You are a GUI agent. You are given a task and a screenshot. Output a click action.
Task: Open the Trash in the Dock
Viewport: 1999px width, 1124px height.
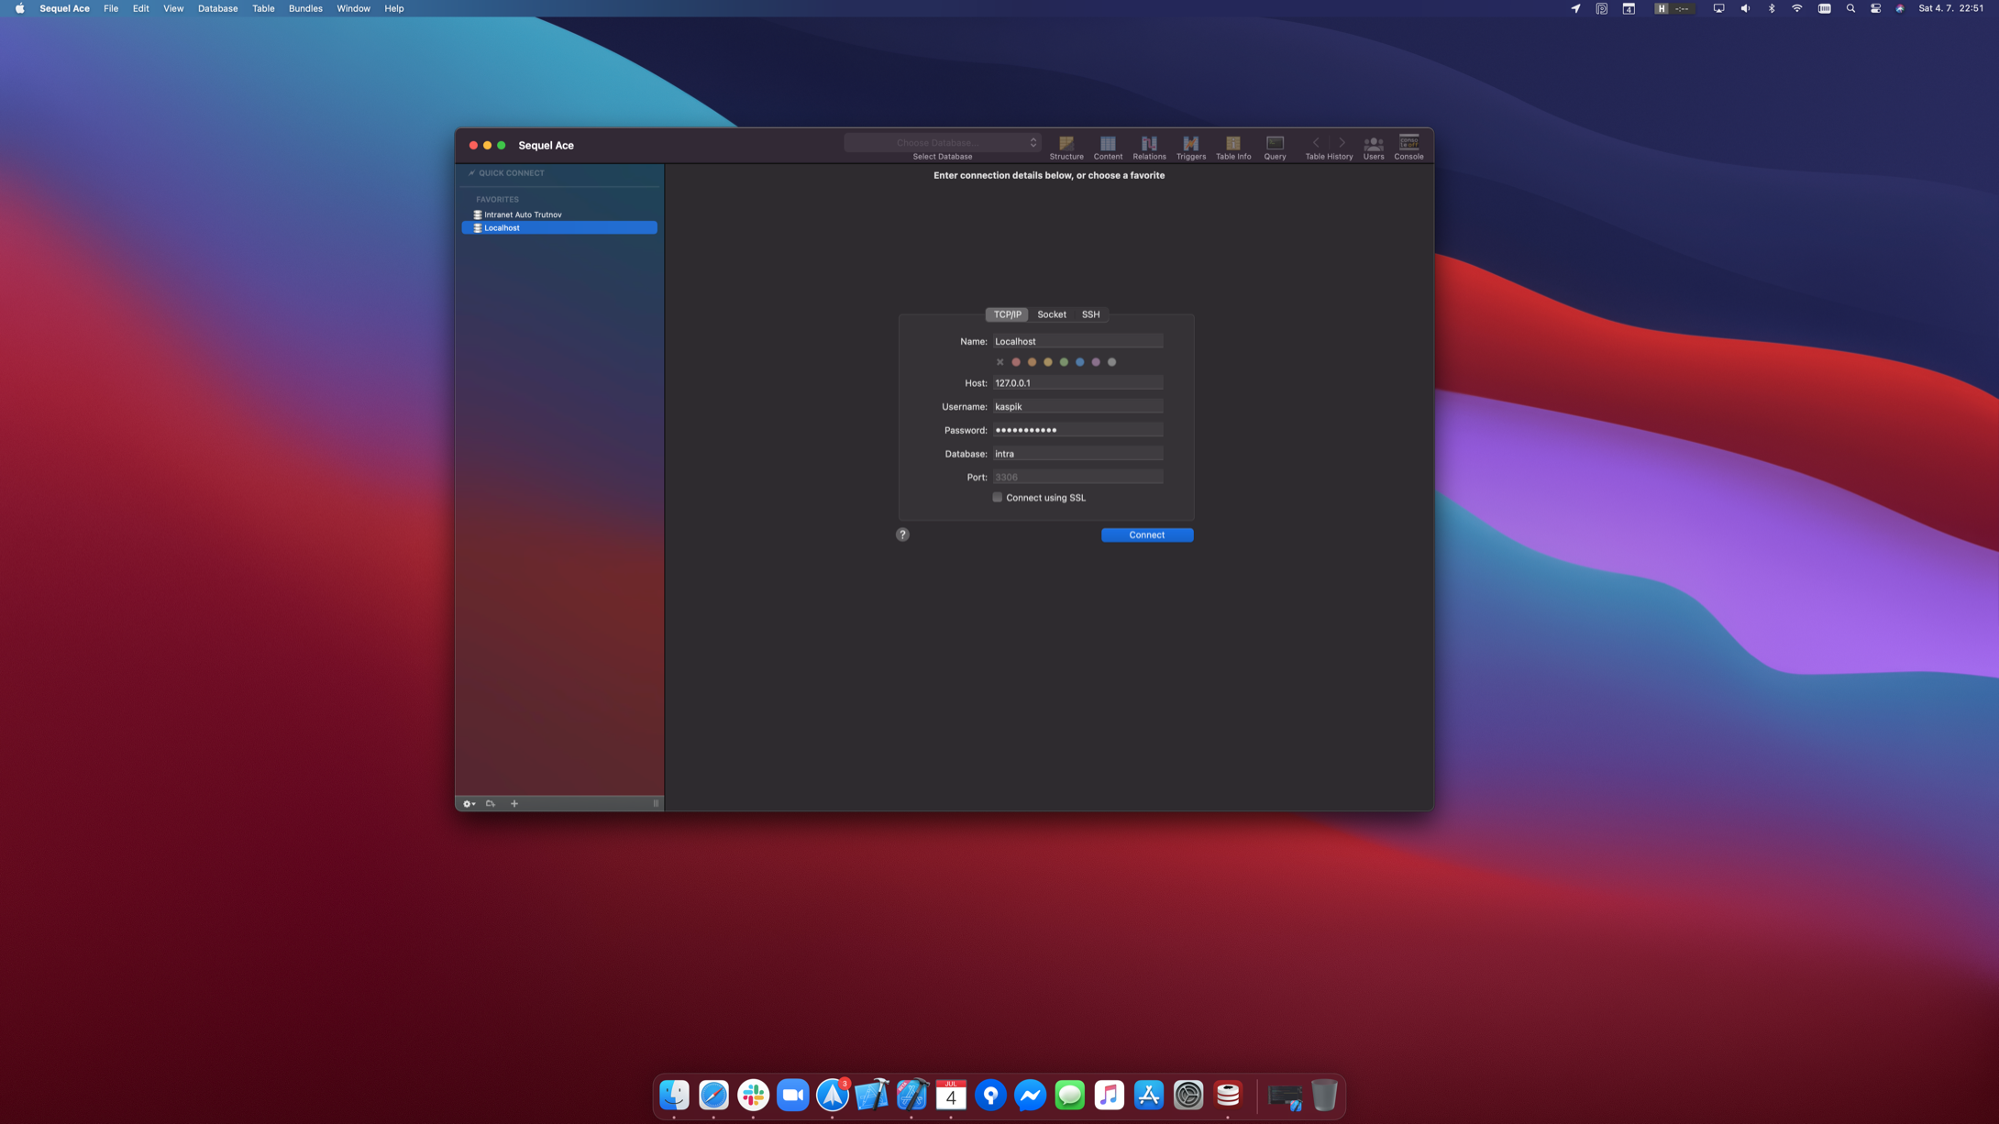[1324, 1095]
